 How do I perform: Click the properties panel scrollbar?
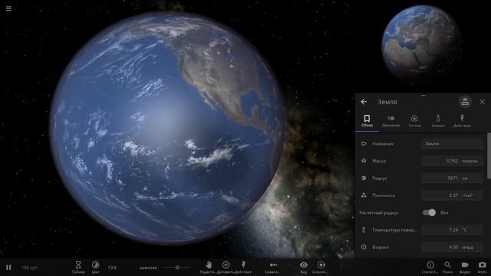(x=489, y=156)
